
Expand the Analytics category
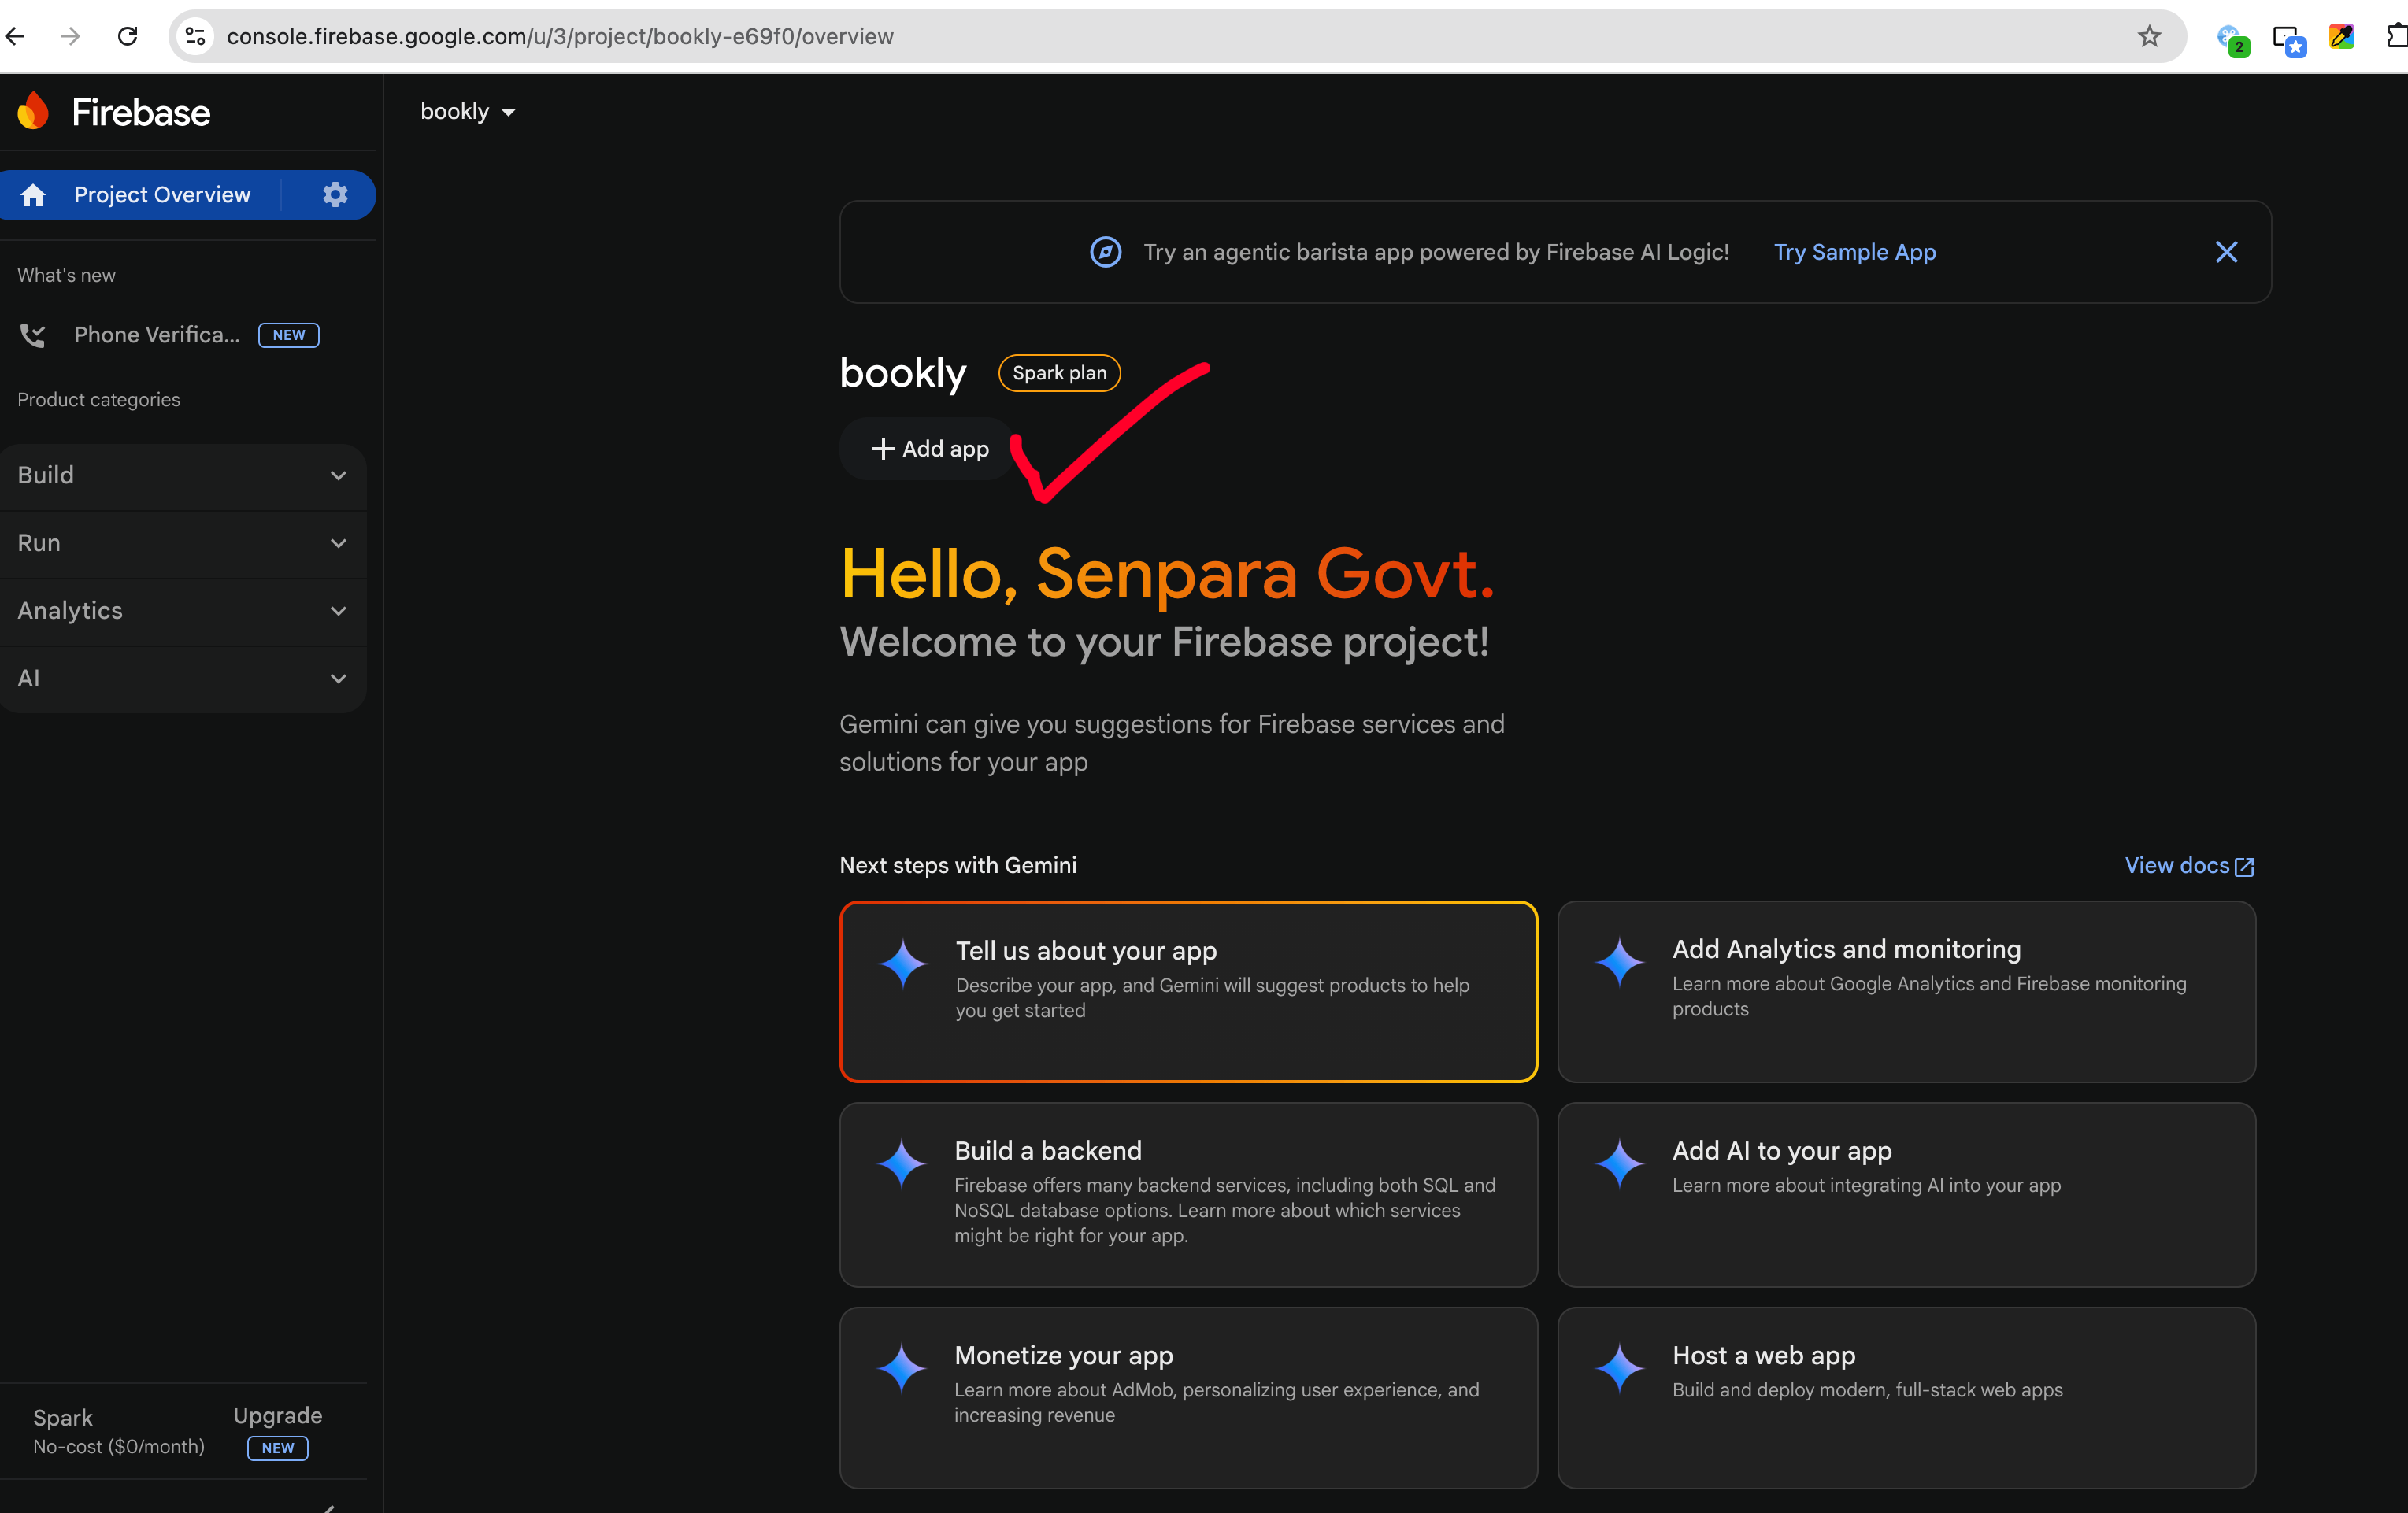(x=182, y=611)
